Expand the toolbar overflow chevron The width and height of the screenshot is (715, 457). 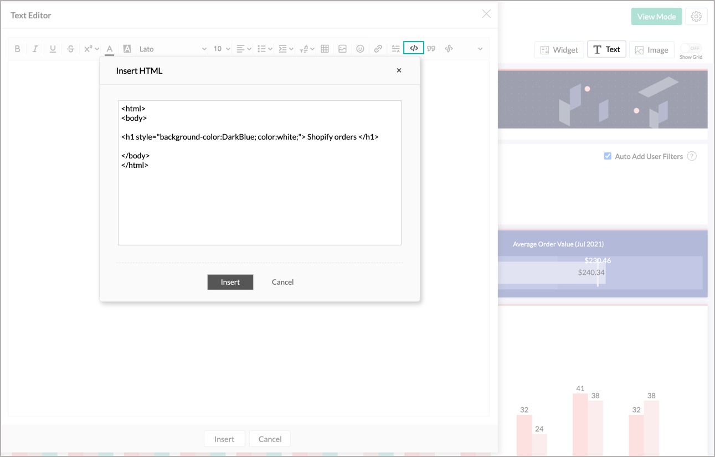tap(480, 49)
